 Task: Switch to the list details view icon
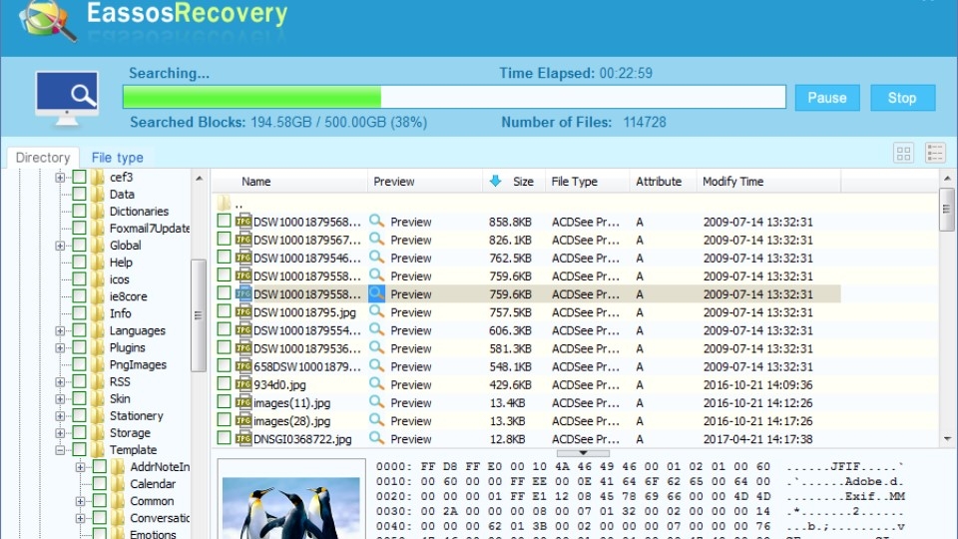(935, 153)
